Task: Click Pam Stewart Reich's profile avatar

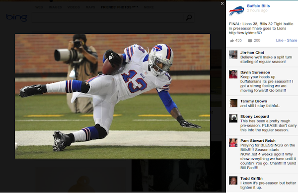Action: click(x=233, y=142)
